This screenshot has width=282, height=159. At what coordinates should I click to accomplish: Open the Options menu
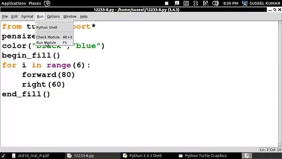point(53,16)
